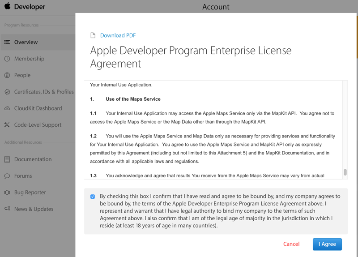358x257 pixels.
Task: Click the section 1.2 paragraph text
Action: (x=213, y=149)
